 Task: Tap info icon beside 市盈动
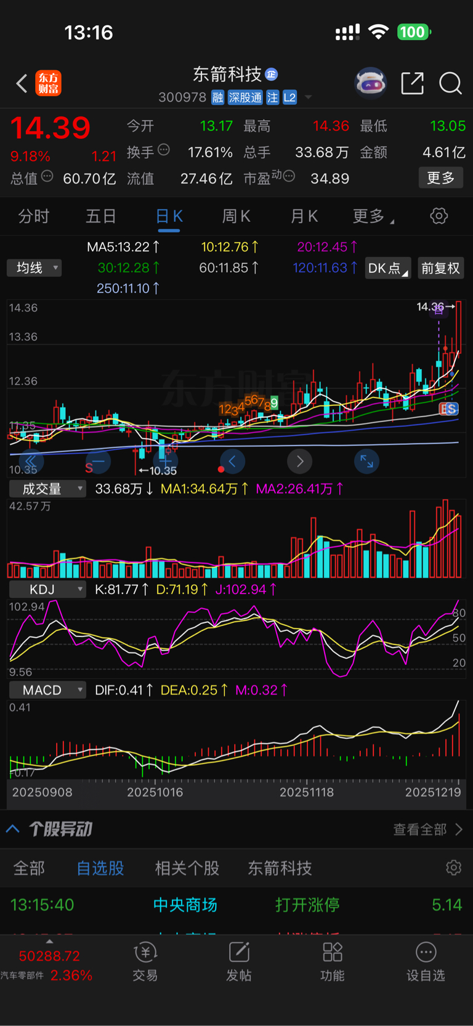289,177
